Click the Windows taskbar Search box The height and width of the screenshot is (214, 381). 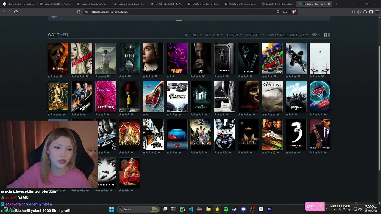[x=138, y=209]
